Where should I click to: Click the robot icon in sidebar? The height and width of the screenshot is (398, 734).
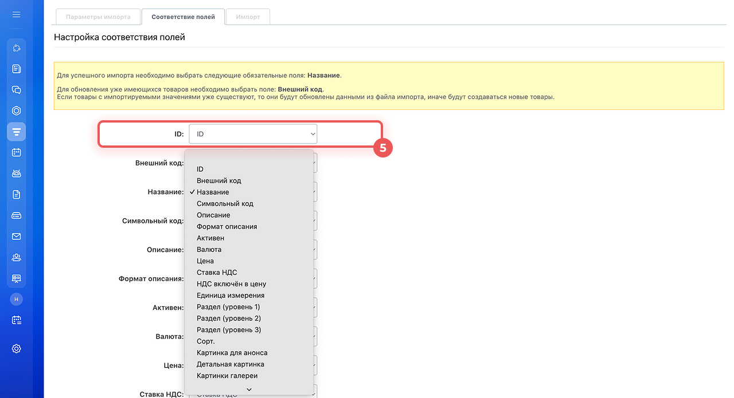click(x=16, y=174)
